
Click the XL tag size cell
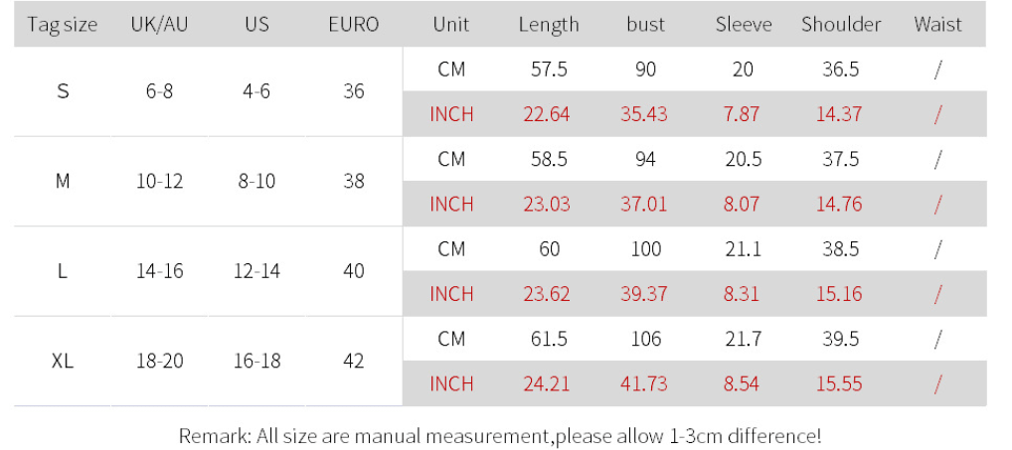click(x=63, y=361)
